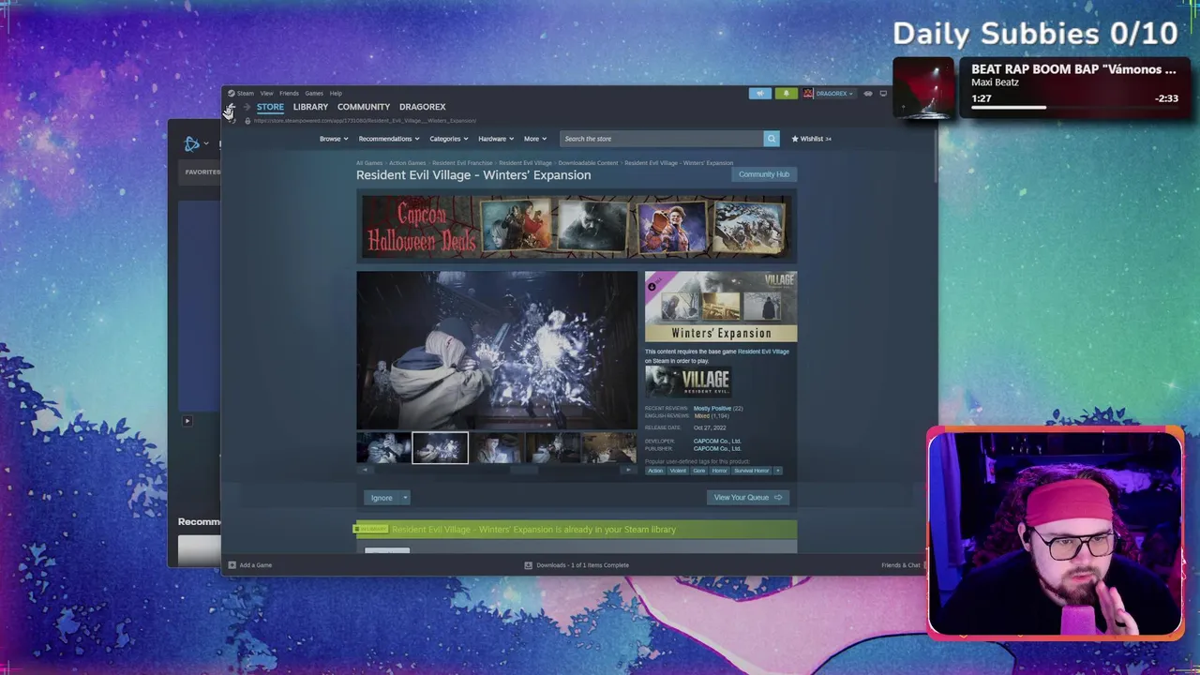Open the blue announcements megaphone icon
The height and width of the screenshot is (675, 1200).
coord(760,94)
